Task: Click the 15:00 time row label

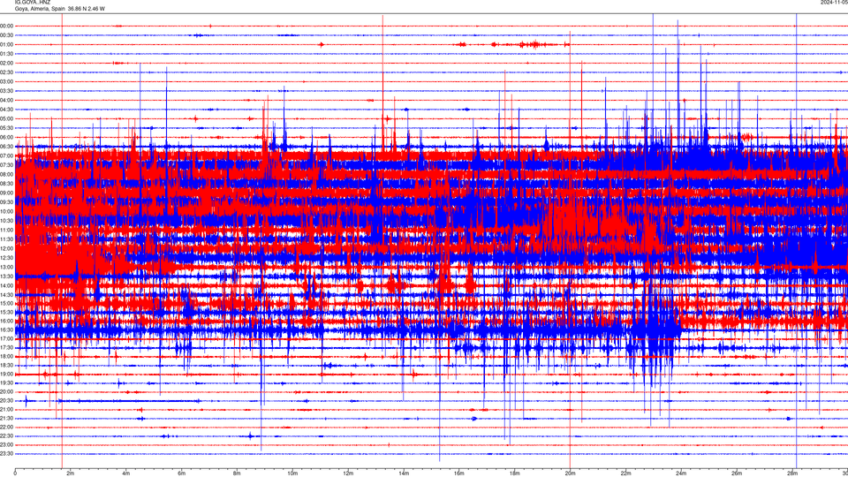Action: (6, 305)
